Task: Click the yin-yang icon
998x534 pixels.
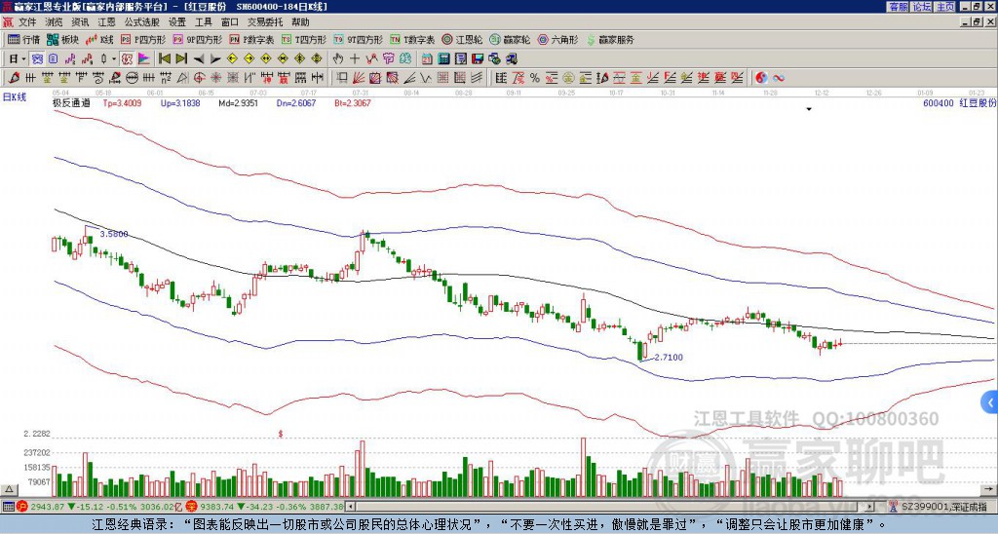Action: coord(761,78)
